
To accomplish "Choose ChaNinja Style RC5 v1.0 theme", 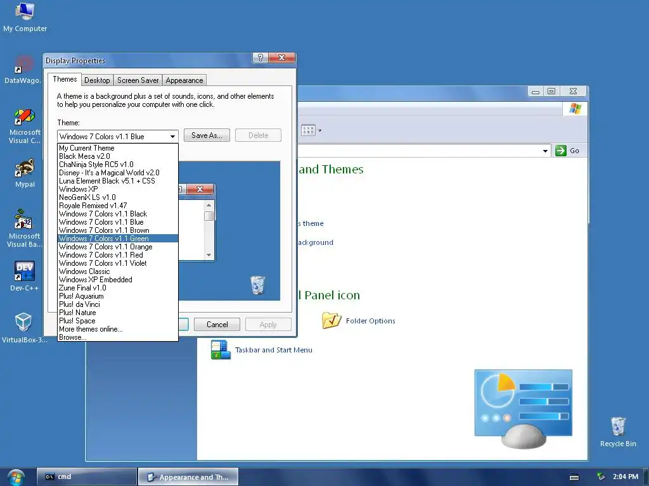I will click(x=118, y=165).
